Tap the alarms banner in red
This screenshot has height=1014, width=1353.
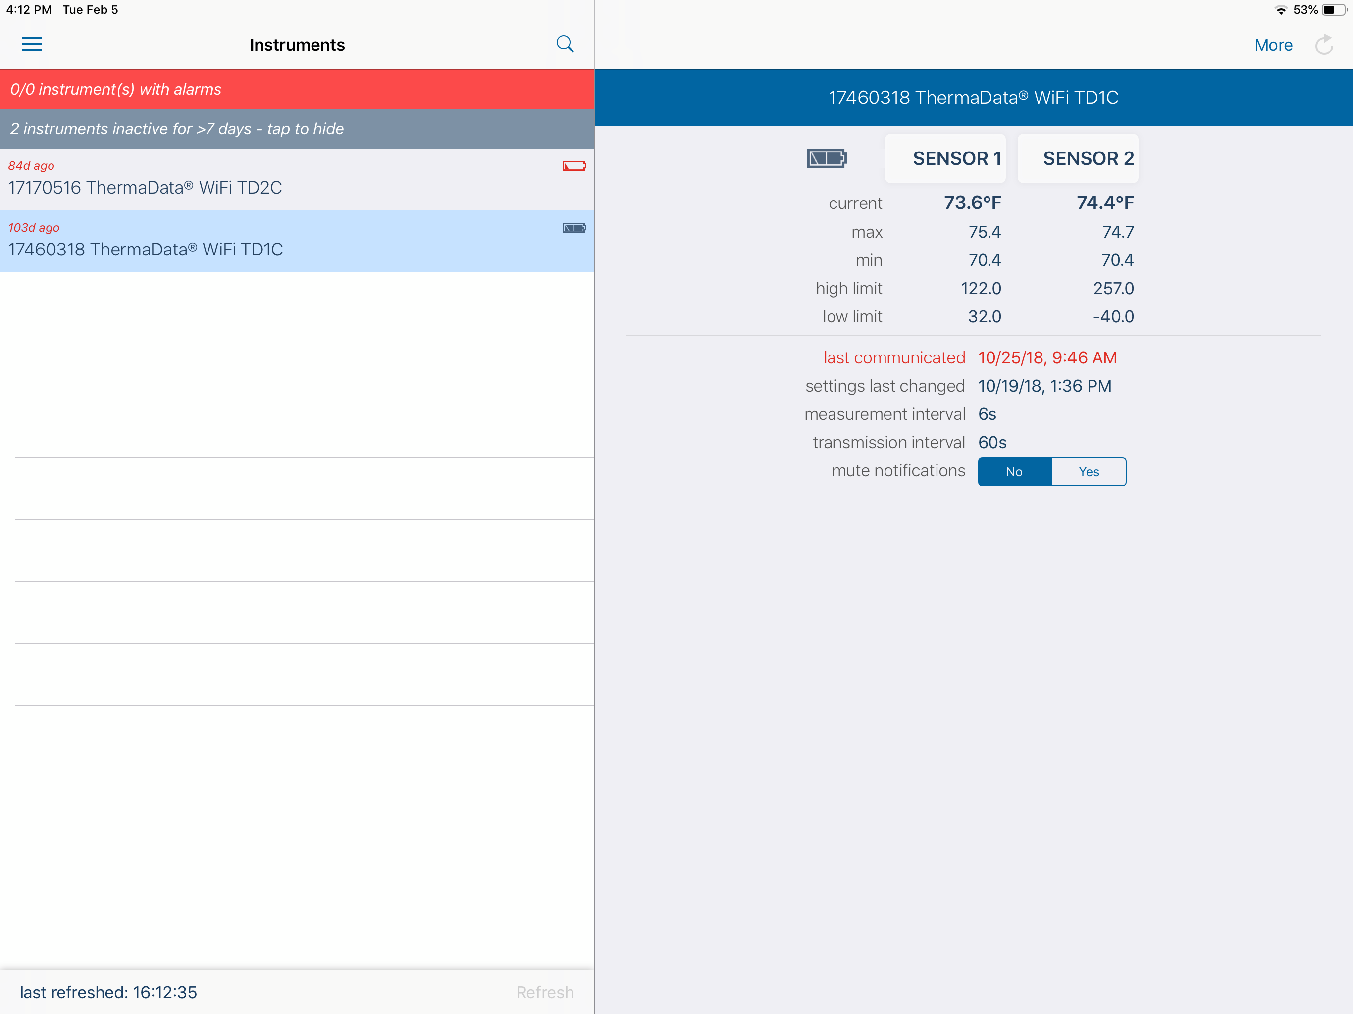coord(297,89)
